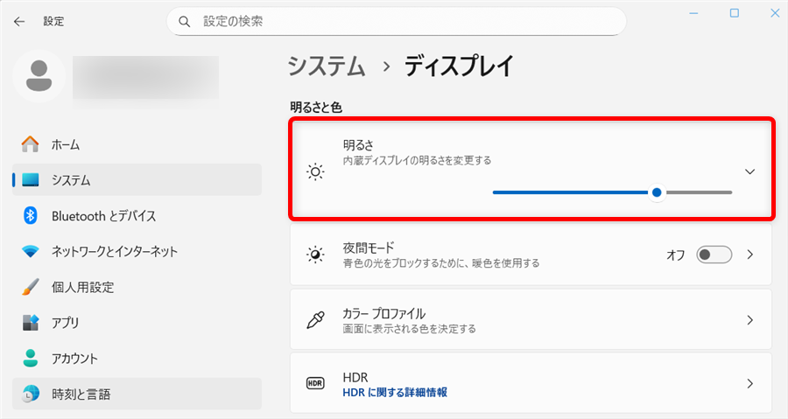Open アプリ section
788x419 pixels.
point(137,323)
